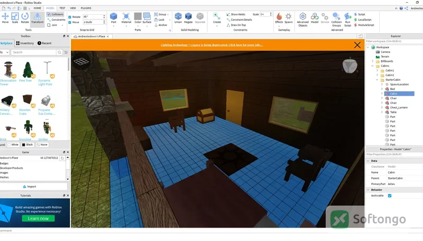
Task: Insert a new Script
Action: point(360,14)
